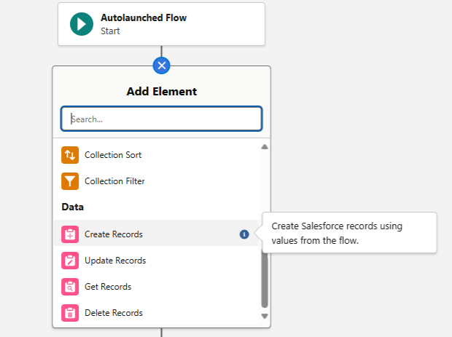Select the Collection Filter funnel icon
The width and height of the screenshot is (452, 337).
70,181
